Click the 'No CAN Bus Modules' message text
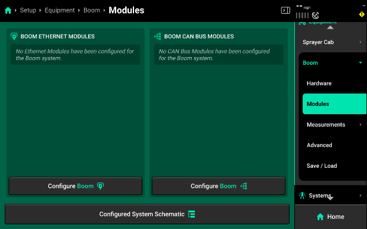This screenshot has height=229, width=367. [x=214, y=55]
